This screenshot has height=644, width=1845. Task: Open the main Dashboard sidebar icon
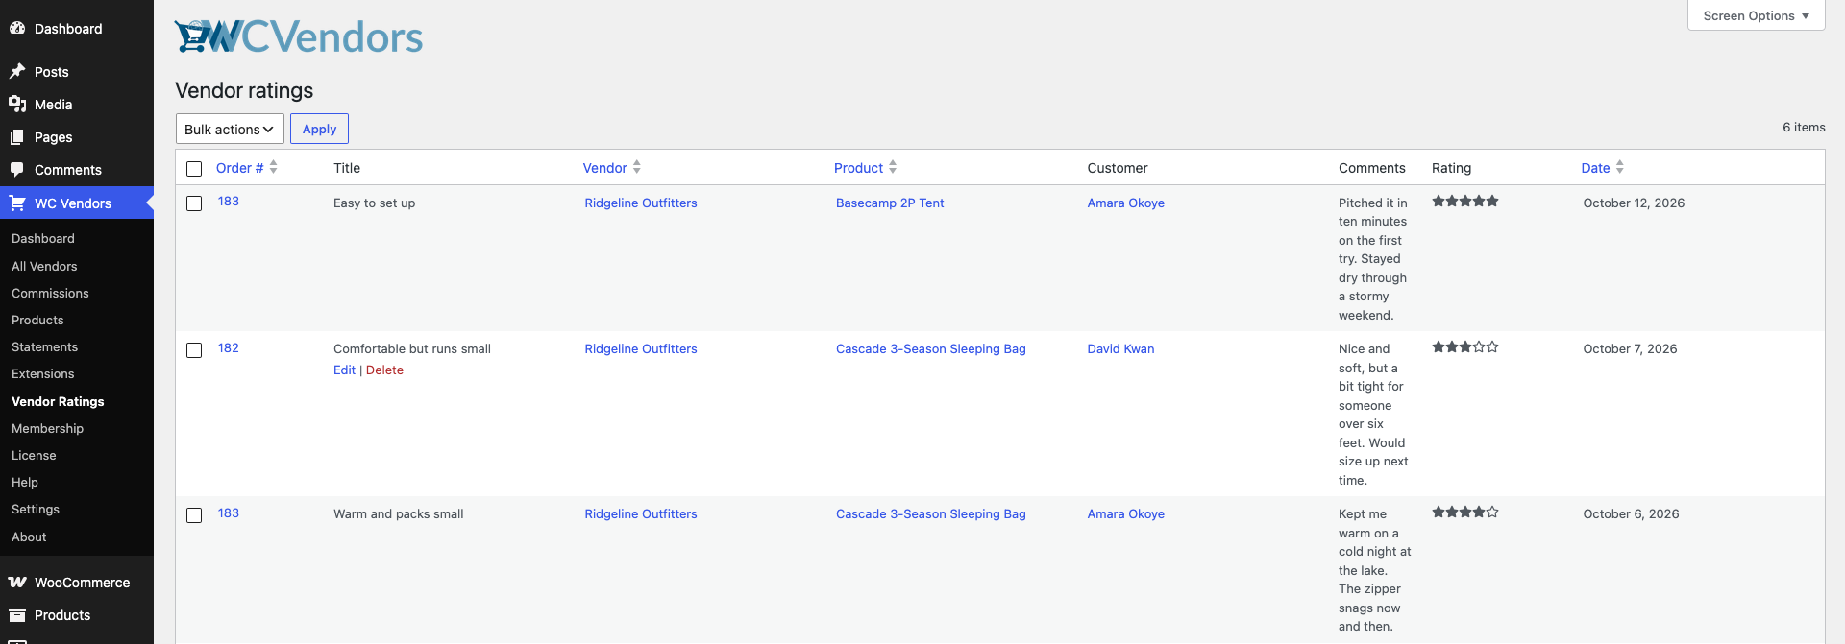click(17, 28)
